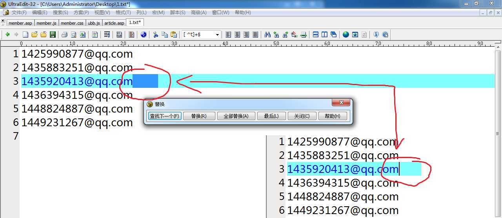Open the 搜索(S) menu

tap(60, 13)
